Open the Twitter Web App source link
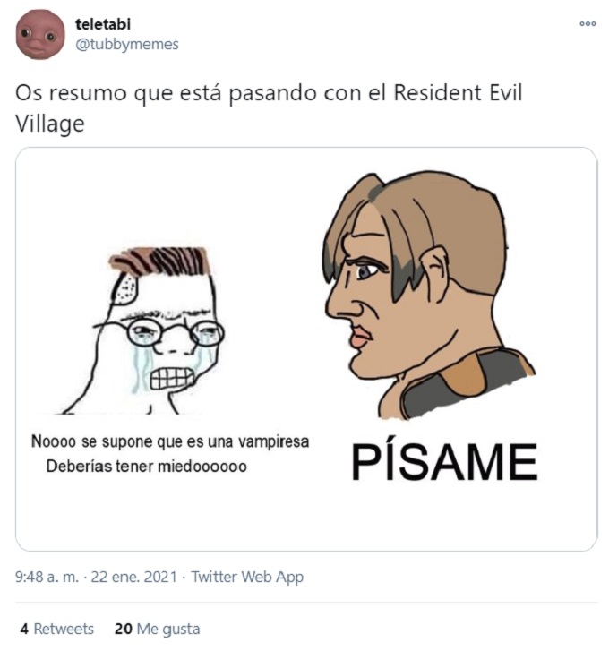The width and height of the screenshot is (609, 651). pyautogui.click(x=247, y=577)
